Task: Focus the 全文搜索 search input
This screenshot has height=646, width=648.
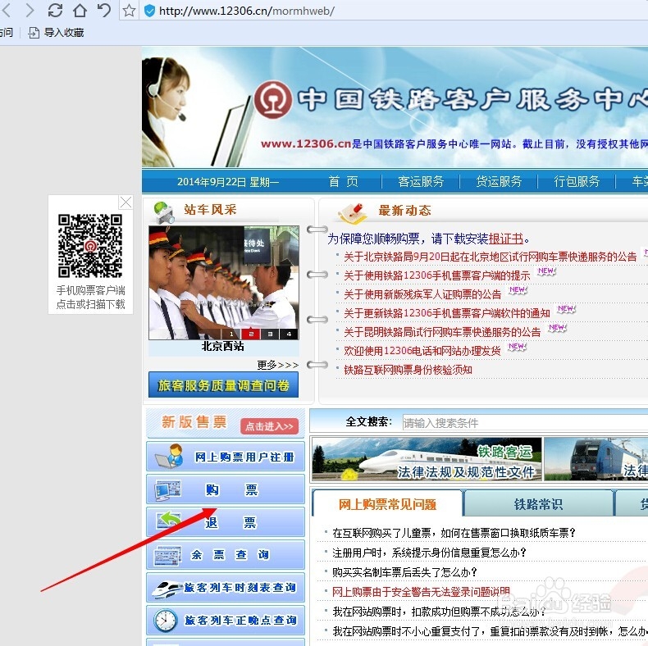Action: (525, 423)
